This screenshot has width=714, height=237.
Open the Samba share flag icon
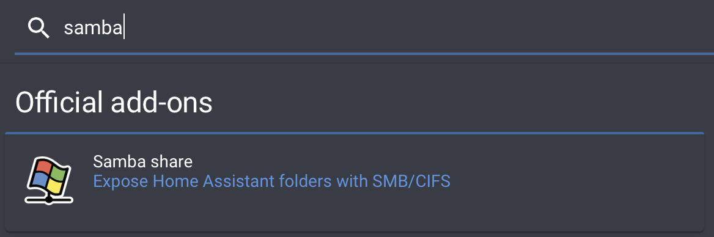click(49, 181)
